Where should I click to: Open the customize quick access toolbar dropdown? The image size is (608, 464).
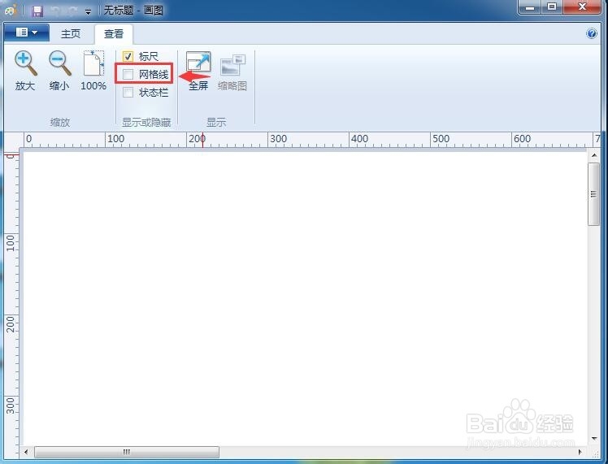pos(88,12)
